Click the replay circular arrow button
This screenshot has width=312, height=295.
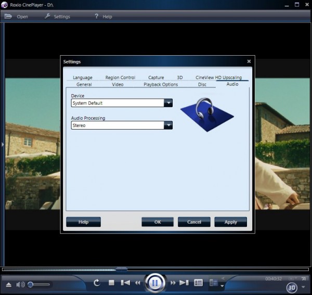[97, 283]
